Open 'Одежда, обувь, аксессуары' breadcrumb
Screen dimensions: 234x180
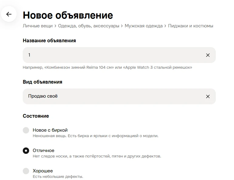click(x=89, y=26)
